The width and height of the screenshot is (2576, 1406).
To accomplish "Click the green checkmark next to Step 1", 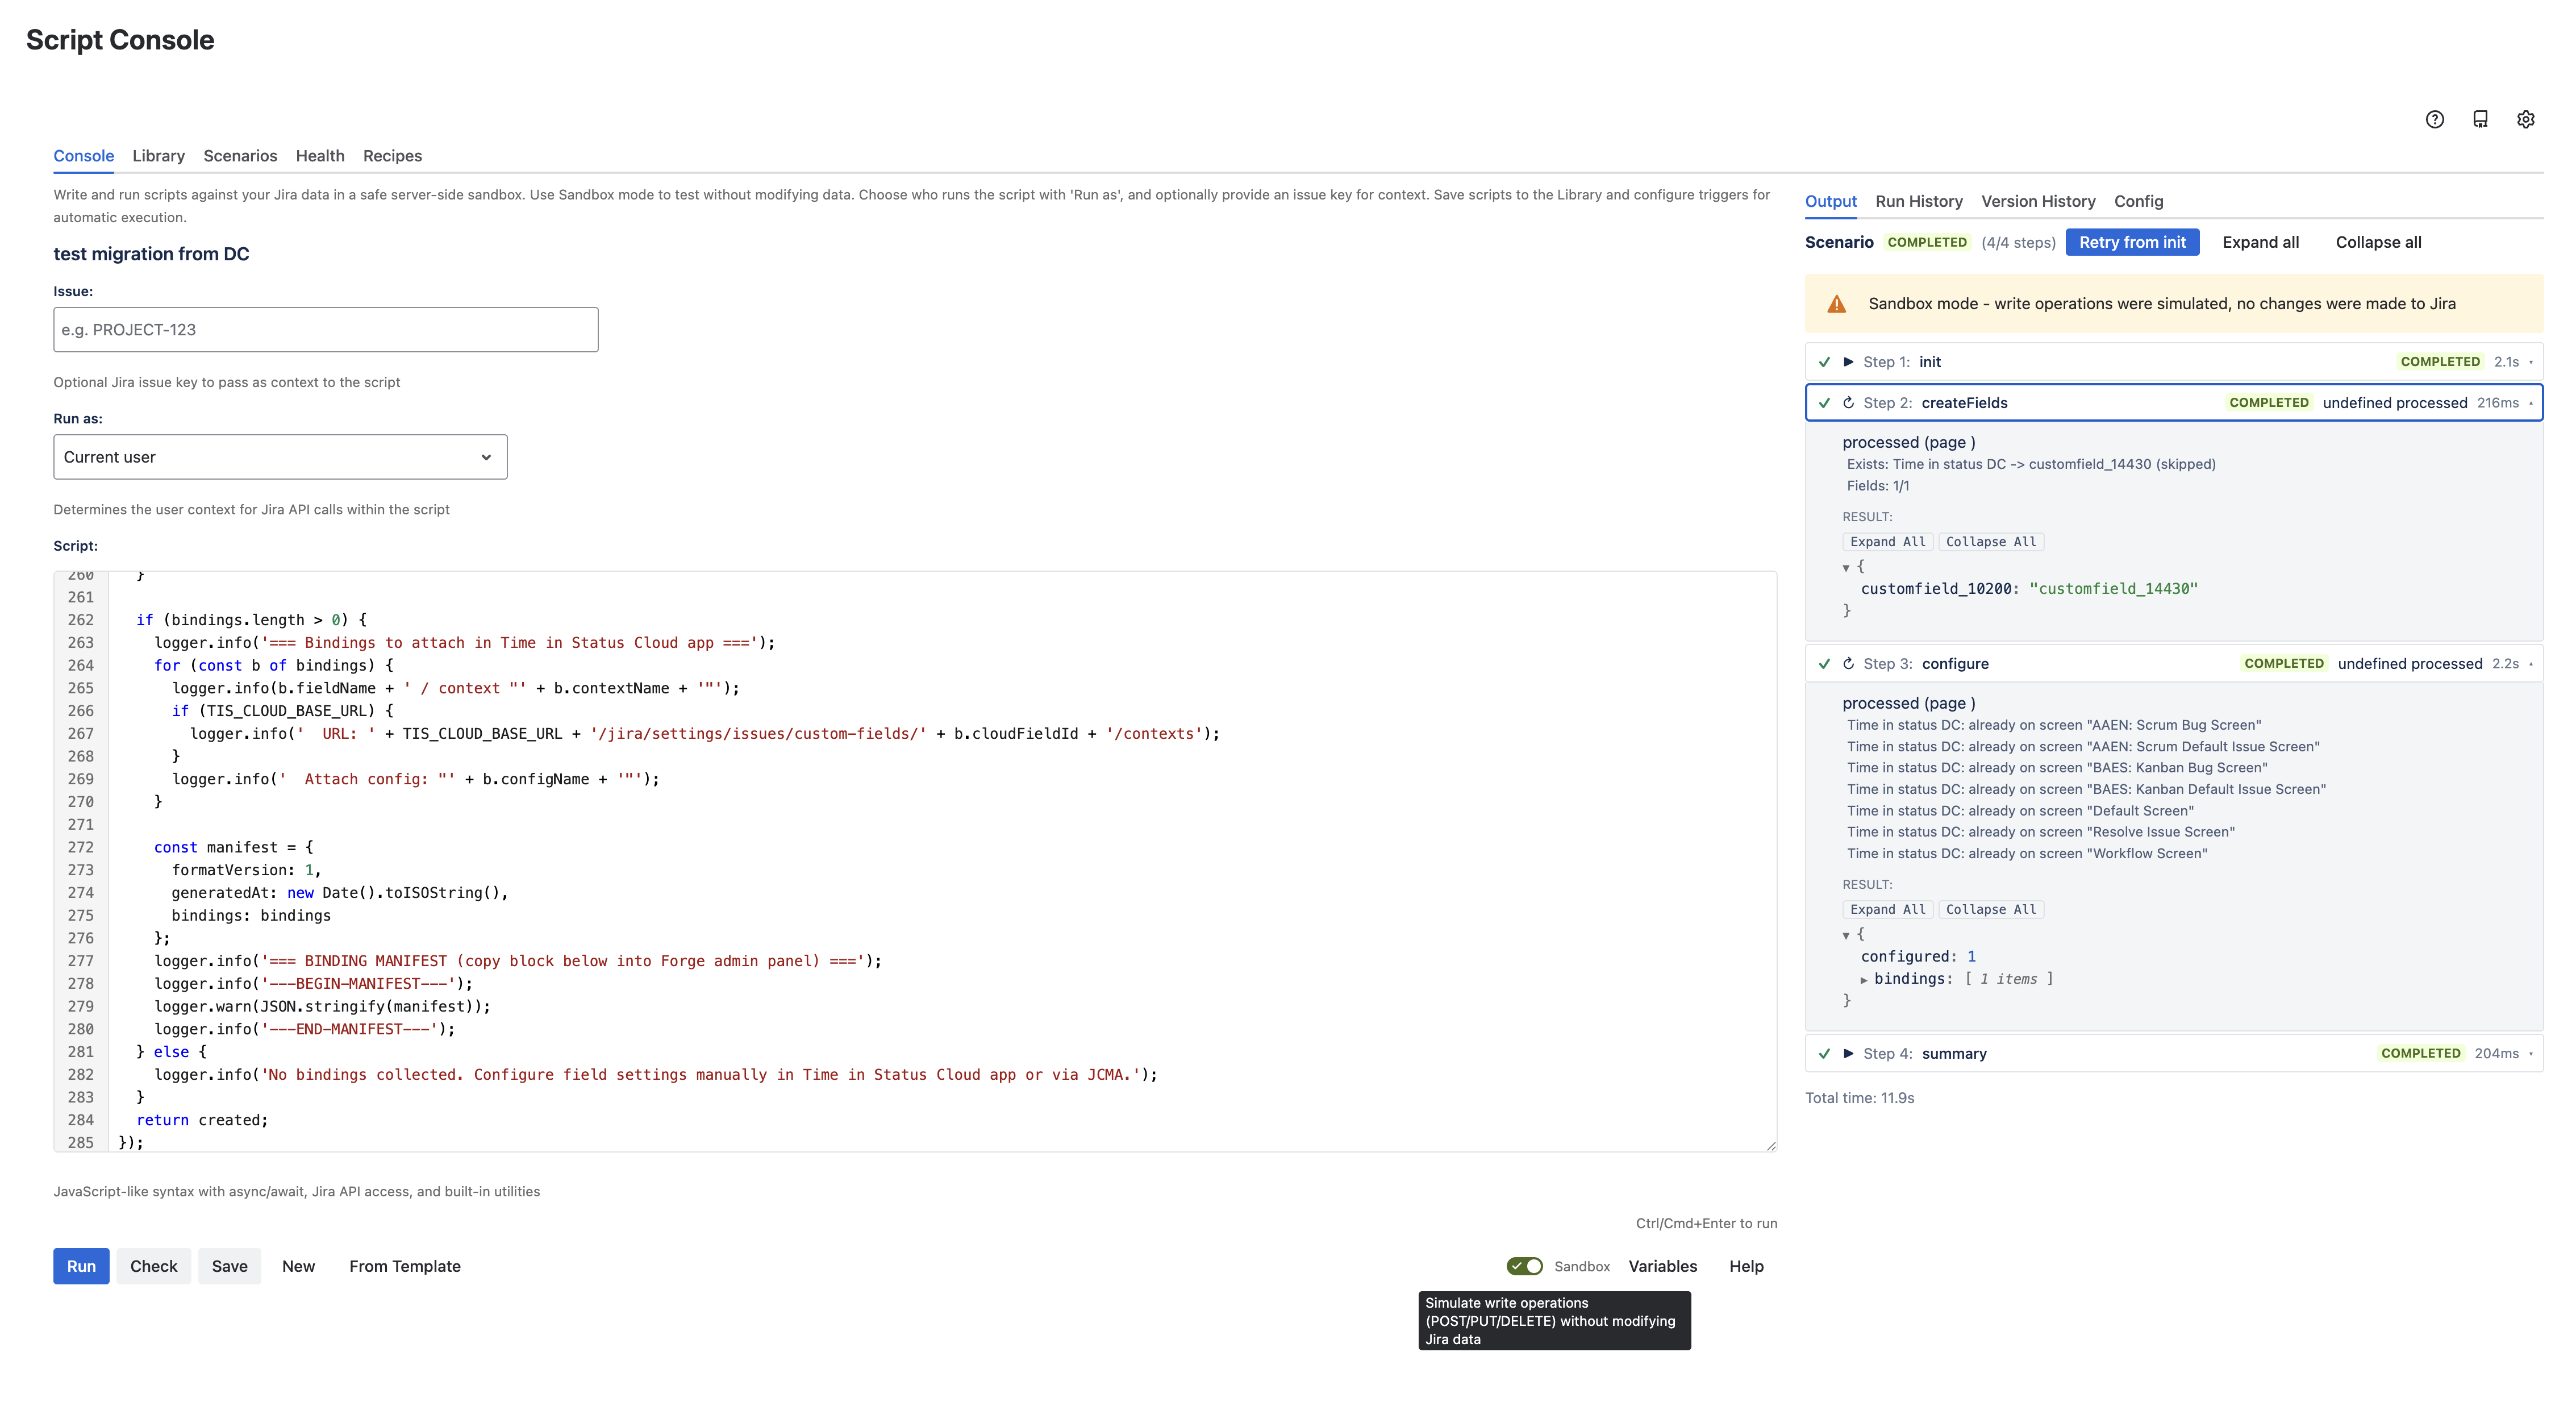I will click(x=1824, y=362).
